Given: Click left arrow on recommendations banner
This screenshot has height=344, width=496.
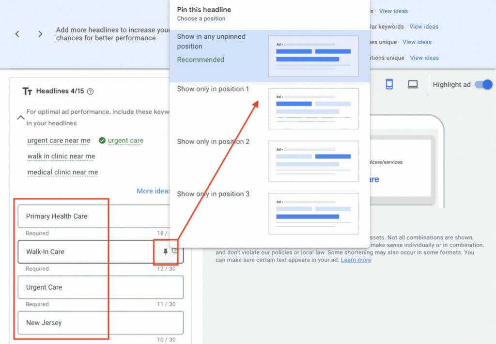Looking at the screenshot, I should coord(17,34).
